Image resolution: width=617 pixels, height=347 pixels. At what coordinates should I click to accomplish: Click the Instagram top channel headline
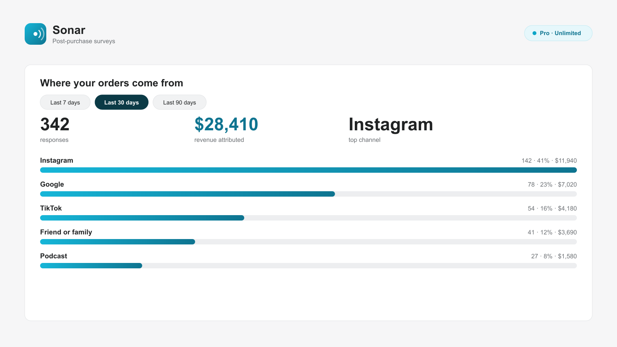click(391, 125)
